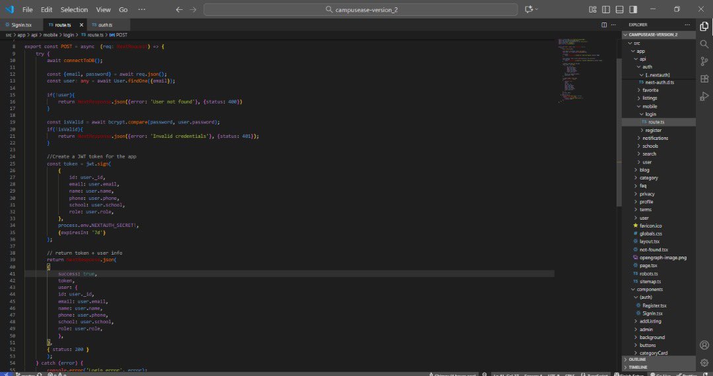Open Copilot chat from the title bar

coord(529,9)
